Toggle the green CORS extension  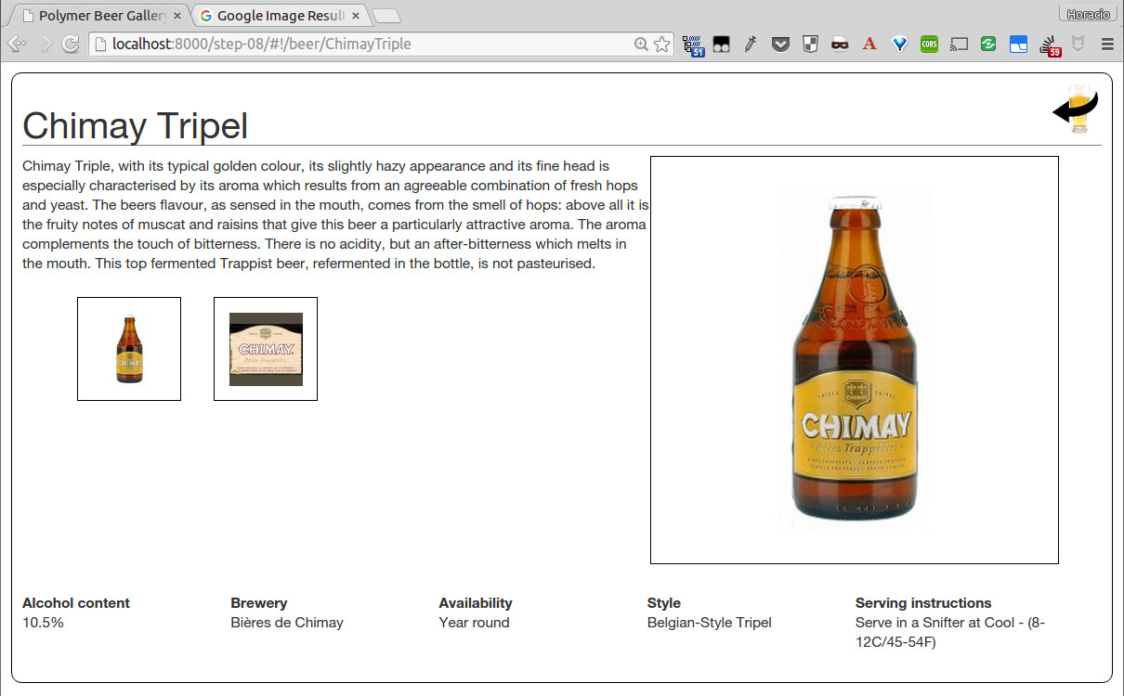click(929, 44)
